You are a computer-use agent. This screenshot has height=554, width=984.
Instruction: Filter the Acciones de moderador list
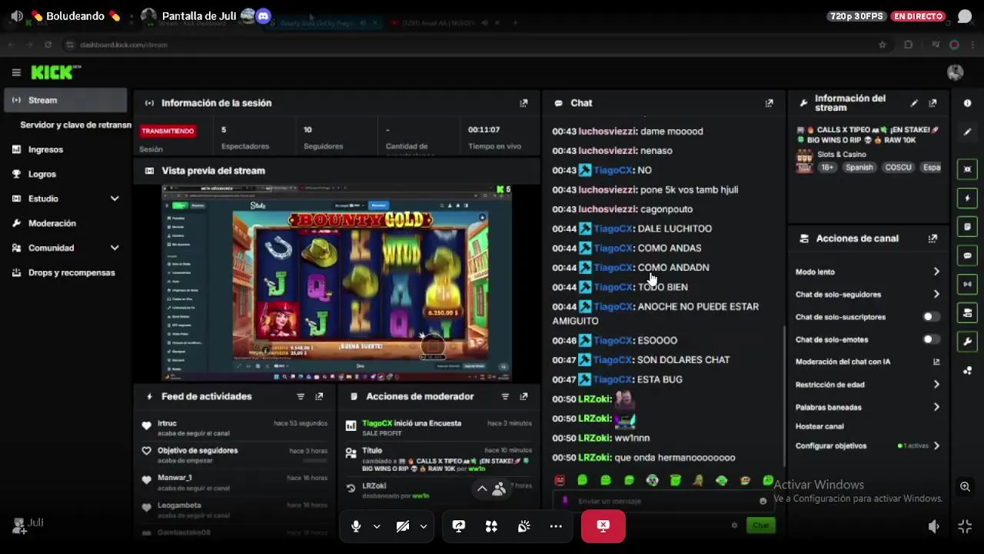505,397
